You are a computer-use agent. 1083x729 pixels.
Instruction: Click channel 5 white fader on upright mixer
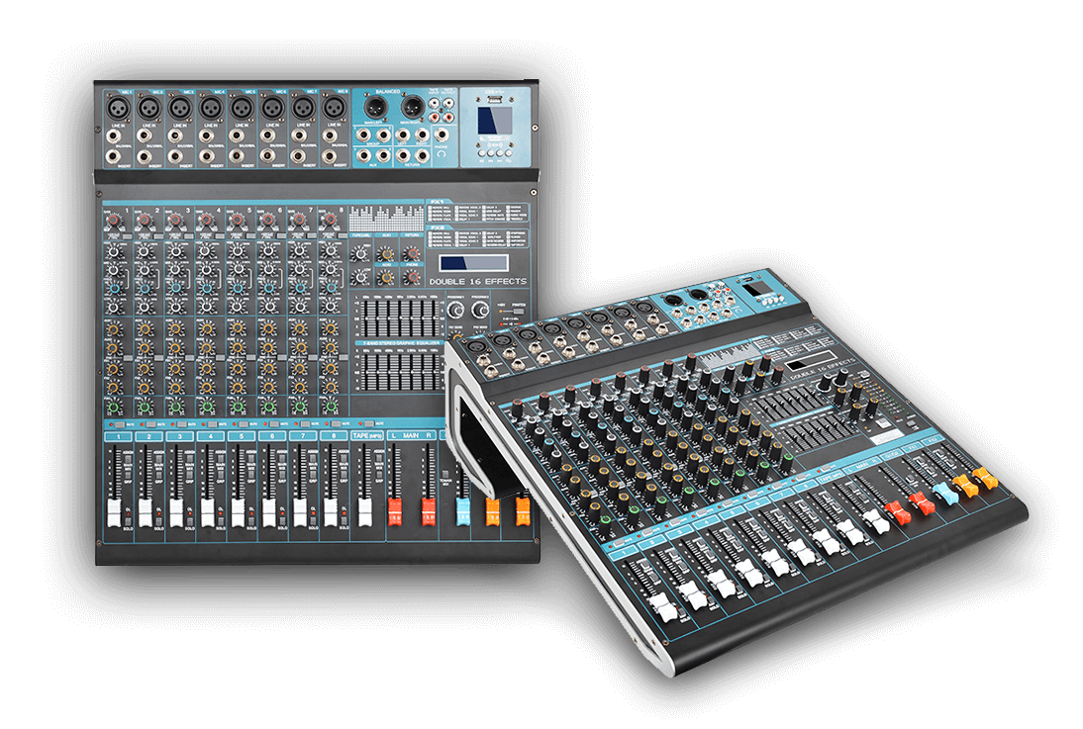239,512
